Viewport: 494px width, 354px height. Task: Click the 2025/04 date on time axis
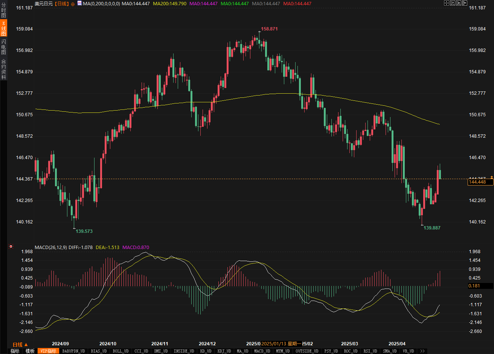coord(397,343)
